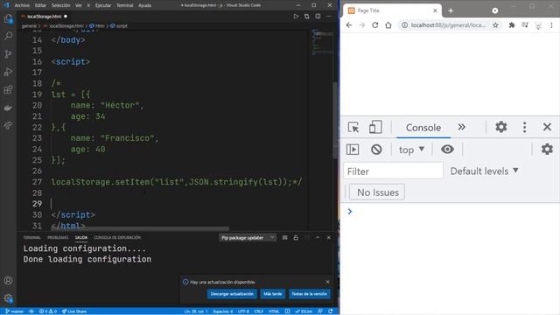
Task: Maximize the VS Code bottom panel
Action: (x=318, y=237)
